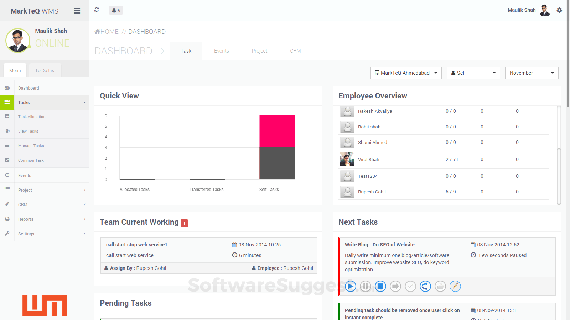Click the green Tasks list icon
Image resolution: width=570 pixels, height=320 pixels.
(x=7, y=102)
